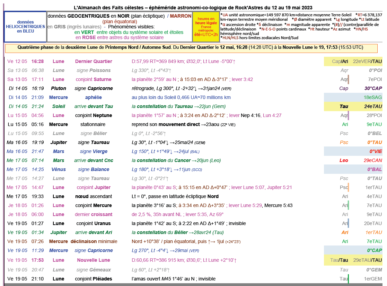Select the 'Quatrième phase' lunar phase banner

tap(191, 48)
